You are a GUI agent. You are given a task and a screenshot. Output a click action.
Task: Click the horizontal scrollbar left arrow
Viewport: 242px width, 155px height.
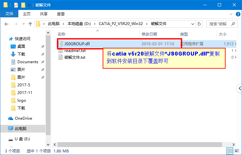tap(55, 144)
